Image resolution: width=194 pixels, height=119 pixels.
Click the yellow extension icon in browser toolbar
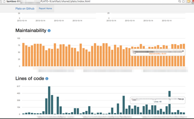(188, 1)
